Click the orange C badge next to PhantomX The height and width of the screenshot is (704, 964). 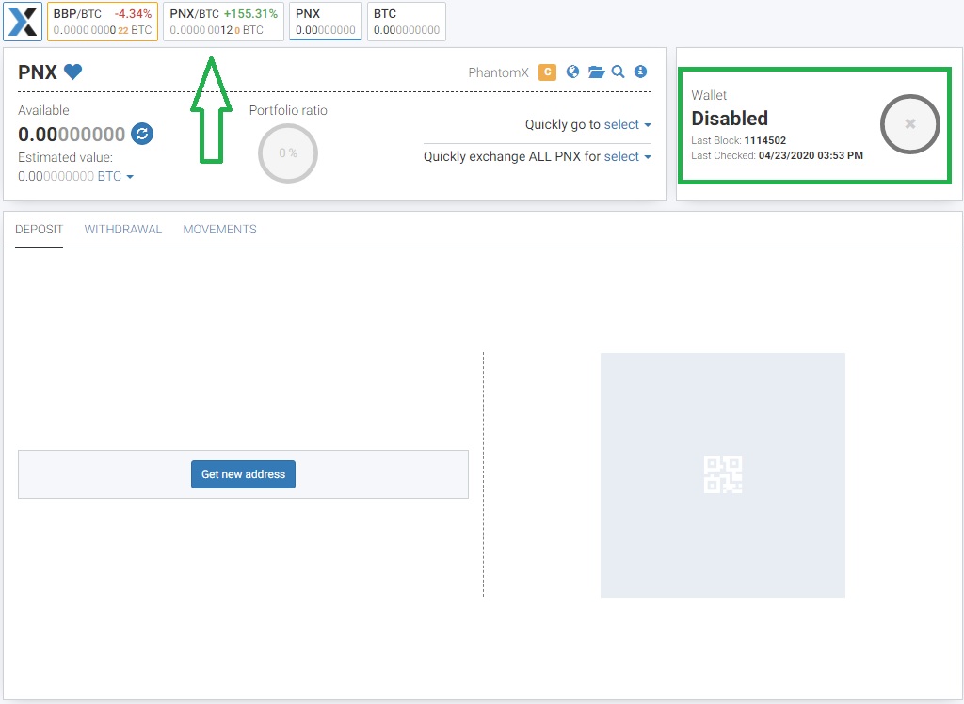point(547,72)
